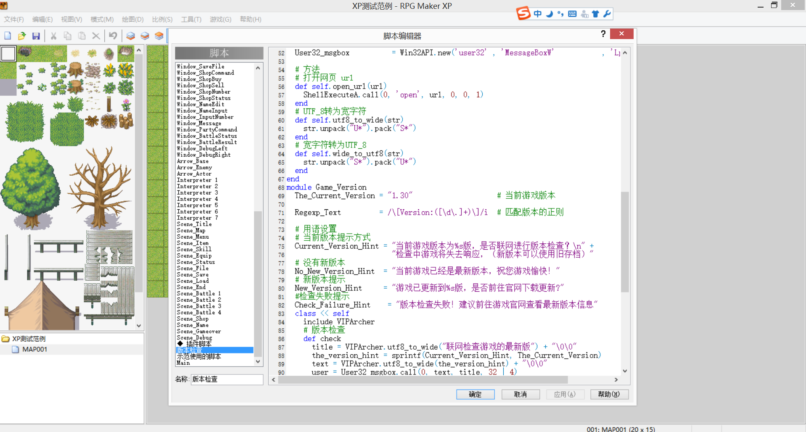This screenshot has width=806, height=432.
Task: Click the New Project toolbar icon
Action: pyautogui.click(x=8, y=36)
